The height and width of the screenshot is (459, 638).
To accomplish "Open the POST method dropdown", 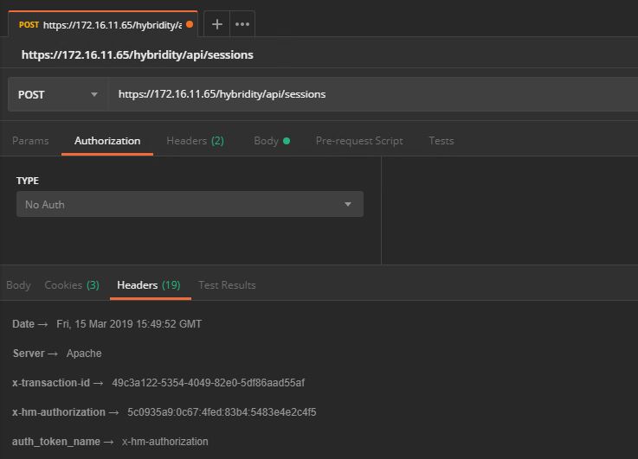I will pyautogui.click(x=58, y=94).
